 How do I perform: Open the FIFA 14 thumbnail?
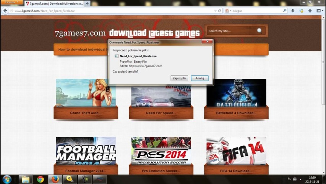click(x=236, y=151)
